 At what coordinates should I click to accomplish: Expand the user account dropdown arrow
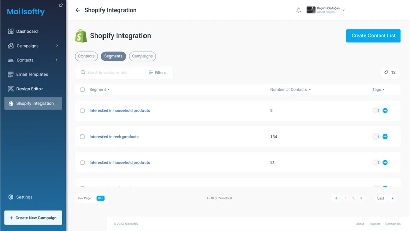click(344, 10)
